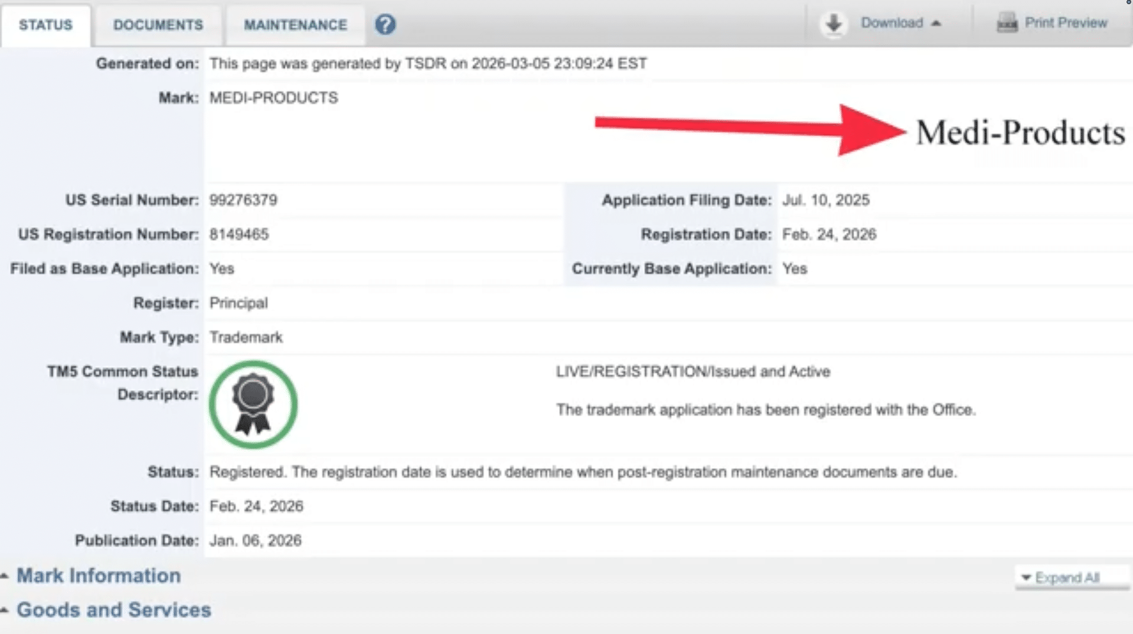The height and width of the screenshot is (634, 1133).
Task: Switch to the STATUS tab
Action: point(45,25)
